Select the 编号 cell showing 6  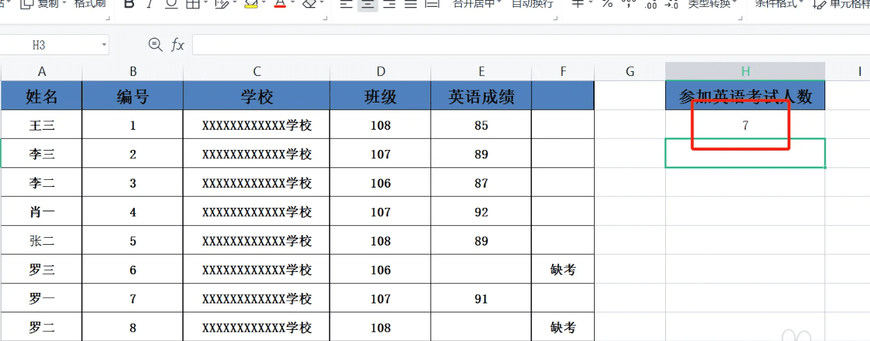click(133, 269)
